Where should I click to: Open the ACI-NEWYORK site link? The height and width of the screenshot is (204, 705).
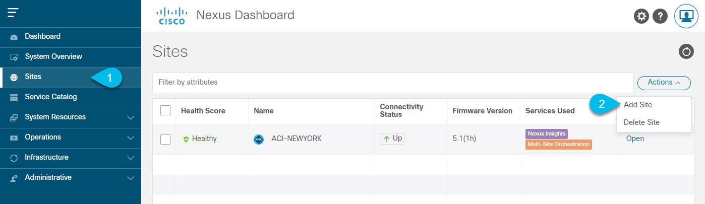pos(635,139)
